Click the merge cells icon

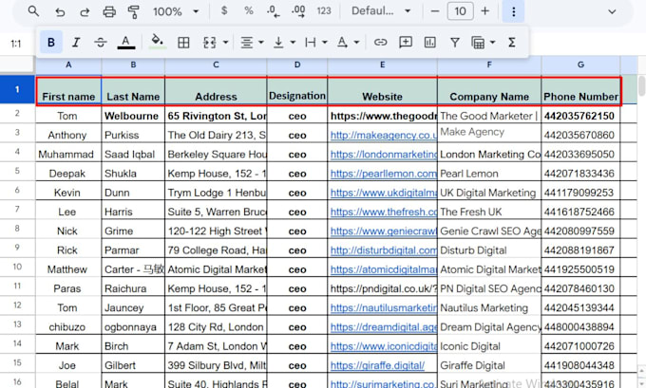[x=210, y=43]
